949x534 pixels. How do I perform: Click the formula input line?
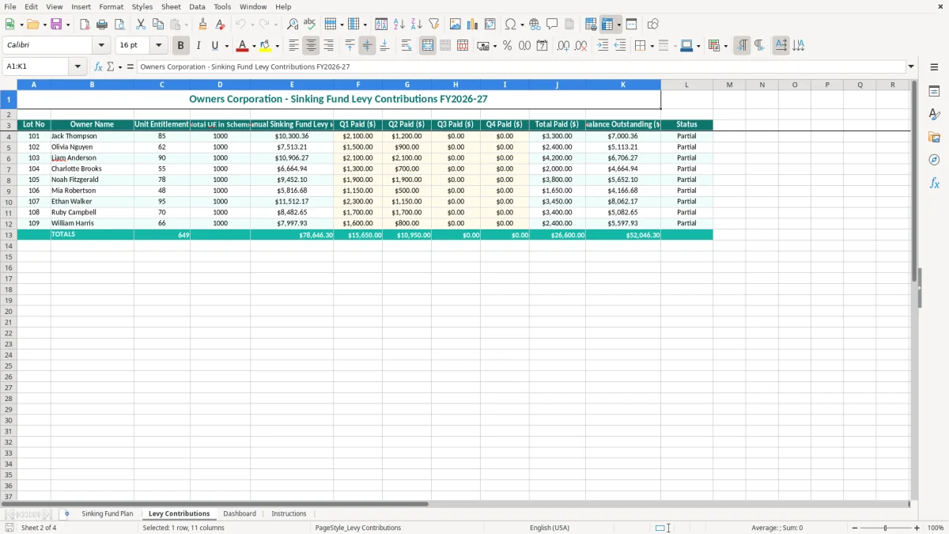coord(521,67)
